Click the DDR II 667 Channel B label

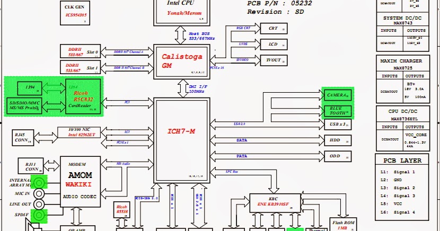pos(129,68)
